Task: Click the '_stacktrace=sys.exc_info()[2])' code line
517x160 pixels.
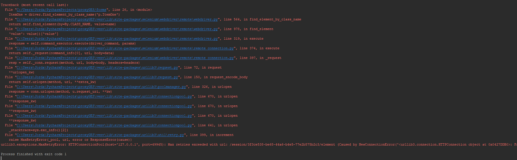Action: 38,130
